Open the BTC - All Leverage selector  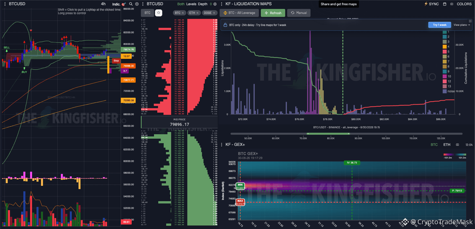[239, 13]
